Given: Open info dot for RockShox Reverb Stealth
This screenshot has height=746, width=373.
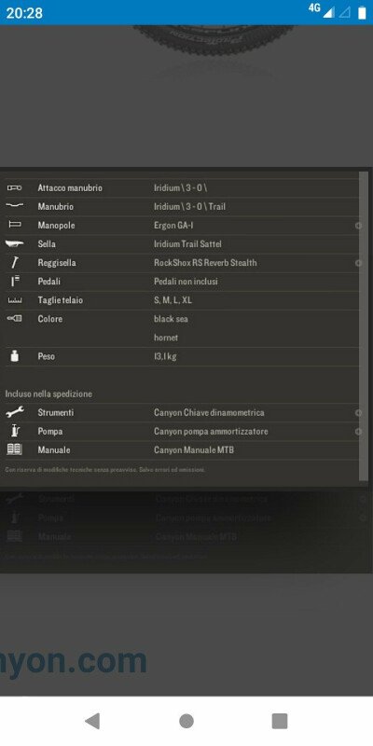Looking at the screenshot, I should point(358,263).
